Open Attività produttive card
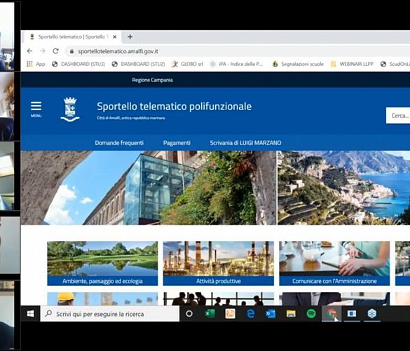410x351 pixels. (219, 263)
